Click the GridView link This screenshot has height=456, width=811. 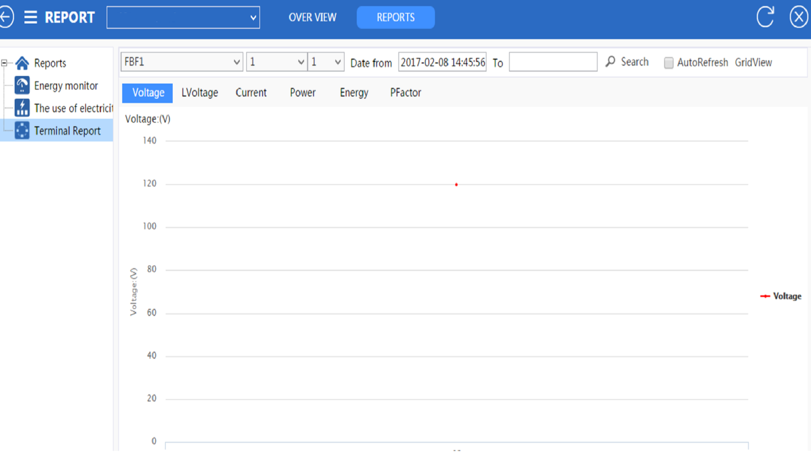753,62
